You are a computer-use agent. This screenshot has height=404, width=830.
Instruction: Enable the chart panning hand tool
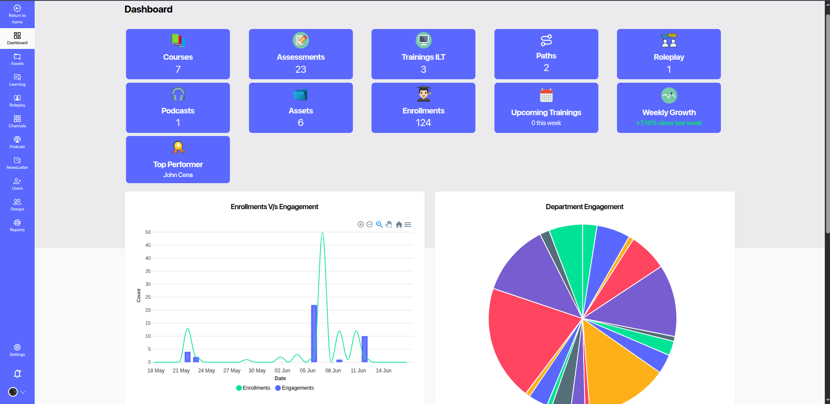pos(389,224)
